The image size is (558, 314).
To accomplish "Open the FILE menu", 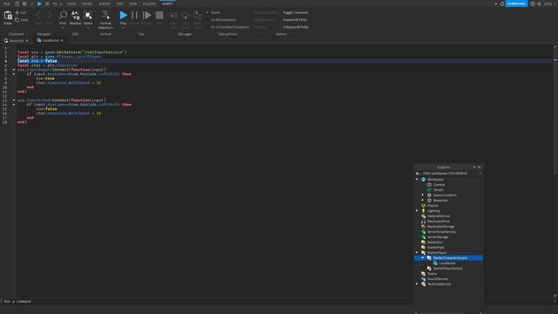I will (6, 3).
